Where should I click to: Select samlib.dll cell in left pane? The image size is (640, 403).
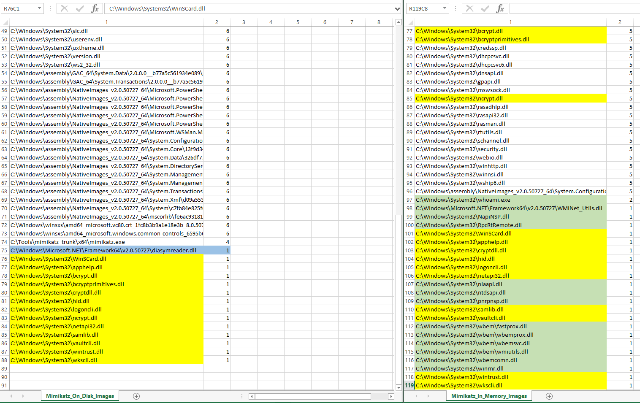(106, 335)
